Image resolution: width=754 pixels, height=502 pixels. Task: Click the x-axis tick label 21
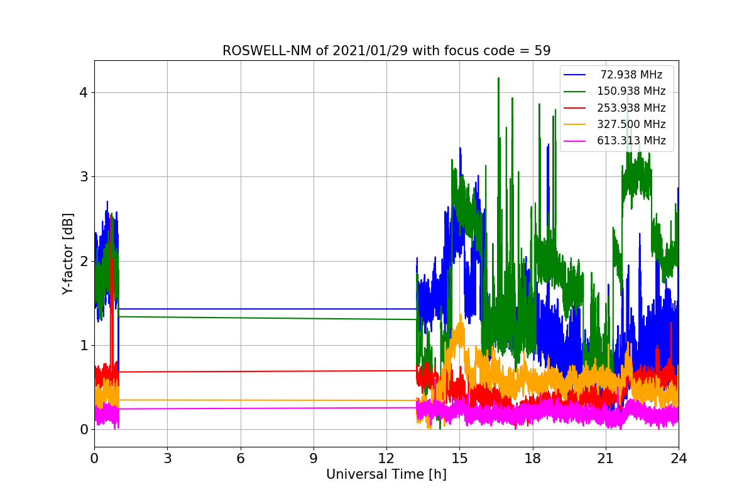[606, 458]
